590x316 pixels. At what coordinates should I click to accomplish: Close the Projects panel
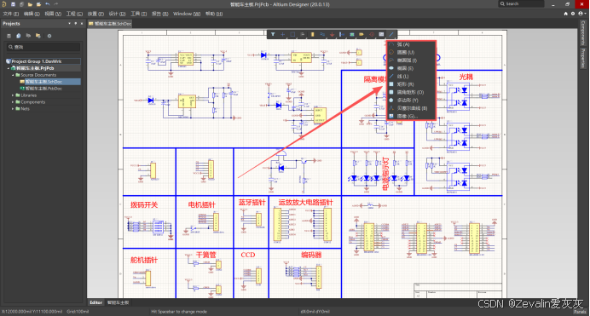[82, 23]
